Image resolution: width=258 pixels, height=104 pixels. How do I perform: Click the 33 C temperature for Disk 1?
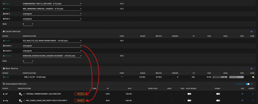pos(122,4)
